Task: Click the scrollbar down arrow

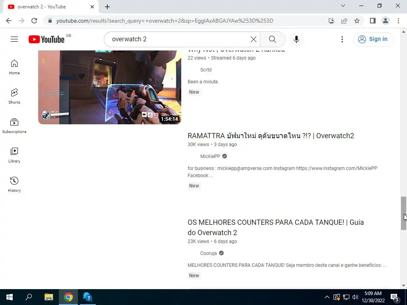Action: click(403, 286)
